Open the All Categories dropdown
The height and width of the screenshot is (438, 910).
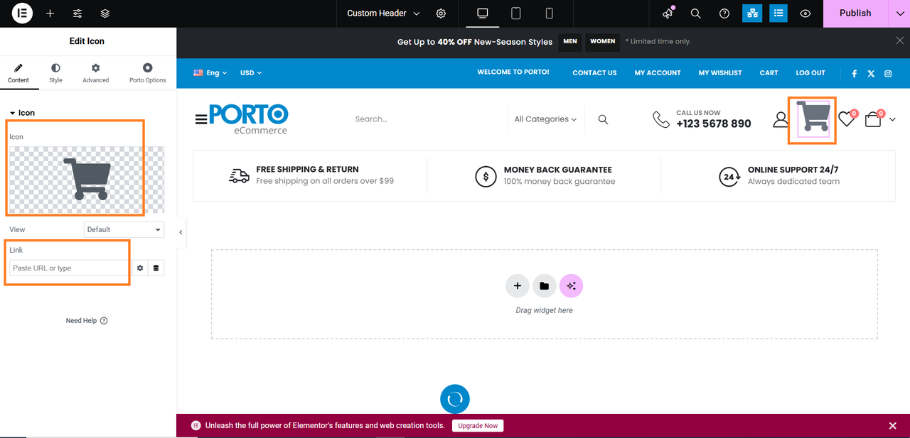coord(545,119)
